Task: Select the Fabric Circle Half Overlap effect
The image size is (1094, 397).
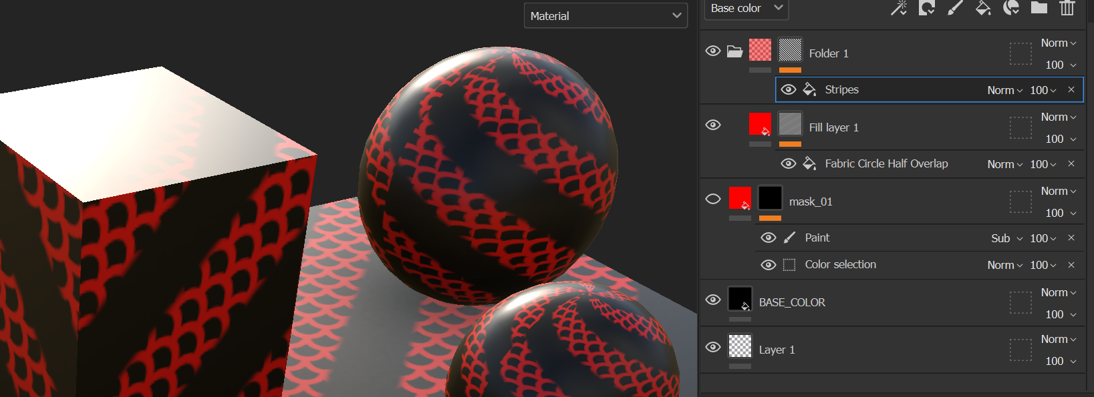Action: pyautogui.click(x=929, y=163)
